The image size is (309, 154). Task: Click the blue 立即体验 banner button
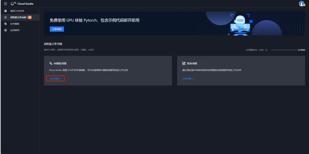pos(57,29)
